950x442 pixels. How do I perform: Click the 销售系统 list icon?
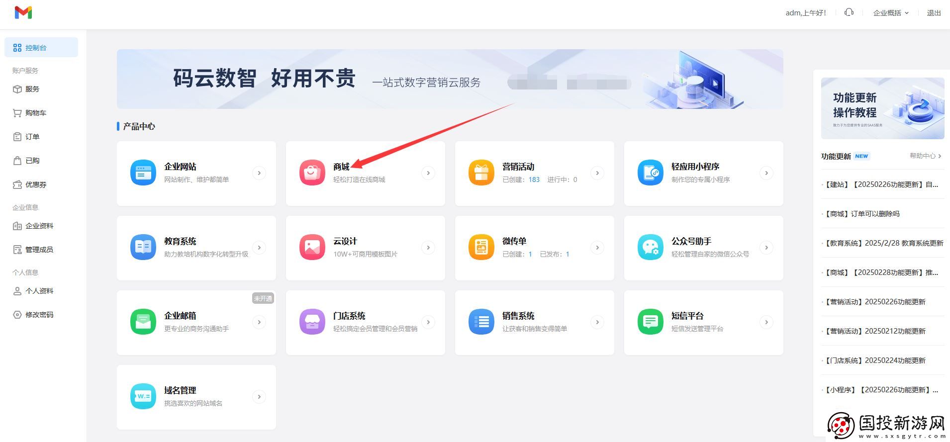click(x=481, y=322)
